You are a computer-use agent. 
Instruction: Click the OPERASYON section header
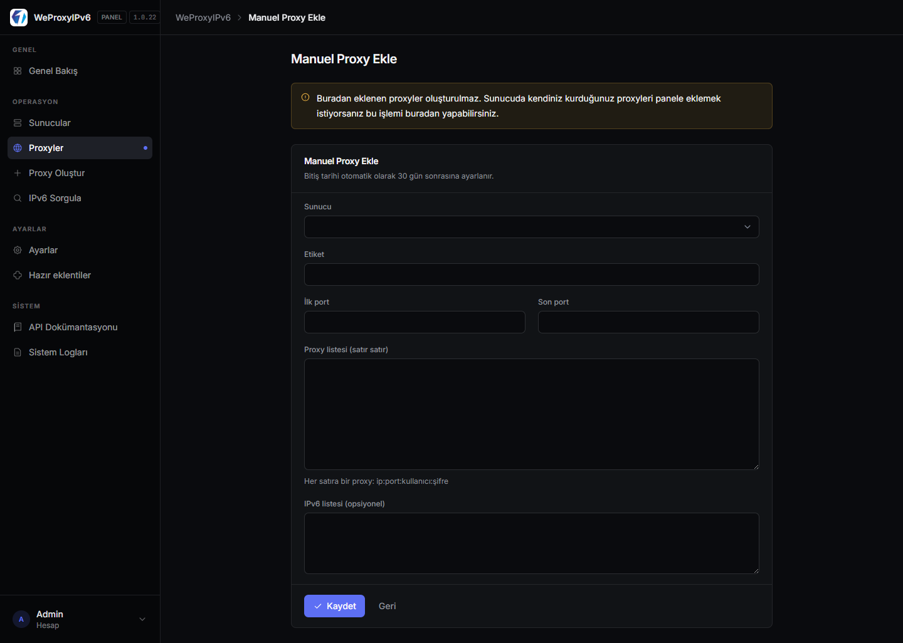[35, 102]
